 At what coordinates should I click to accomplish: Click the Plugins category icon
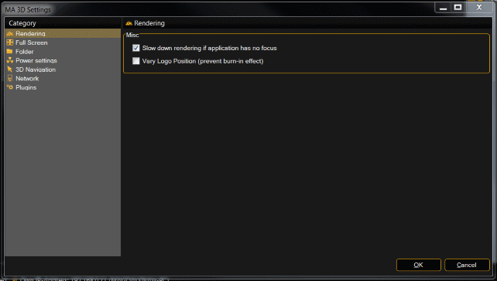click(x=10, y=87)
